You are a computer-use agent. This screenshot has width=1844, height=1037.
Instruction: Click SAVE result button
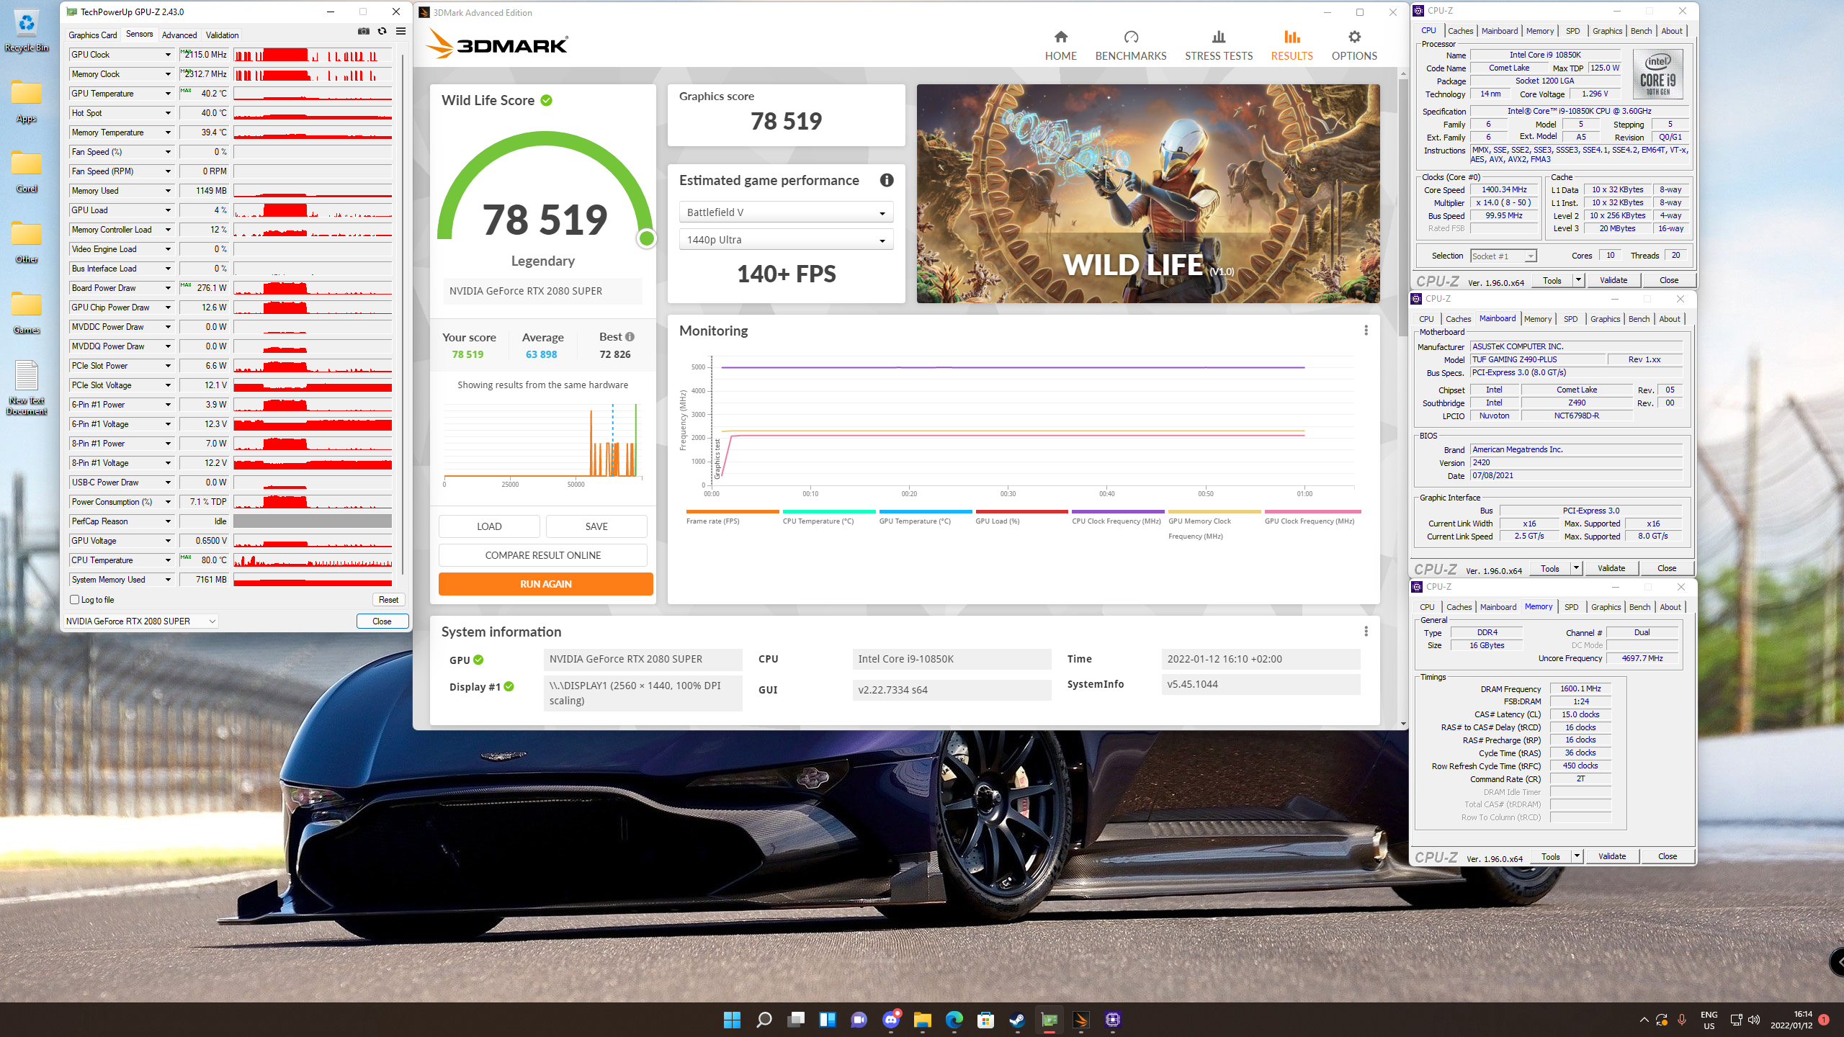[596, 526]
